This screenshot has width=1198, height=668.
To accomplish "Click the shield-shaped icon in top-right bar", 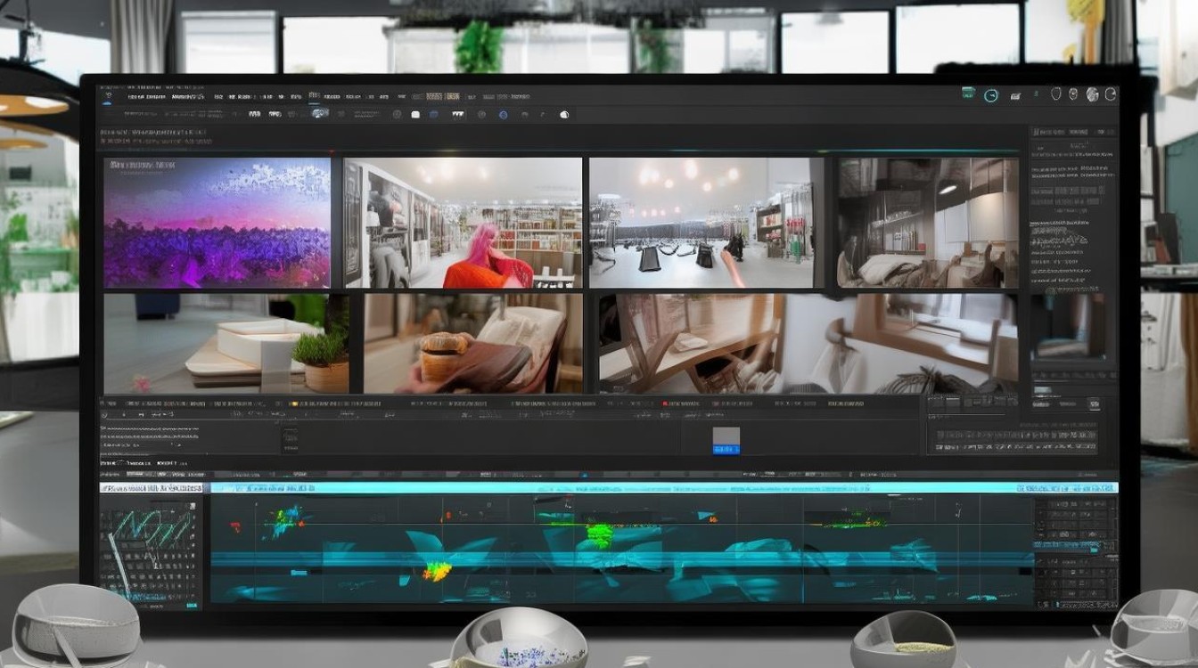I will (1056, 94).
